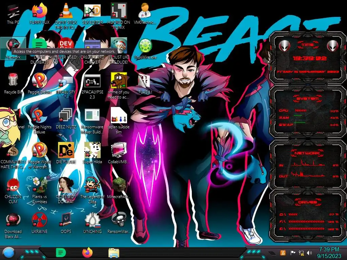Open the Ransomware Maker Builder icon
The width and height of the screenshot is (347, 260).
click(x=93, y=121)
